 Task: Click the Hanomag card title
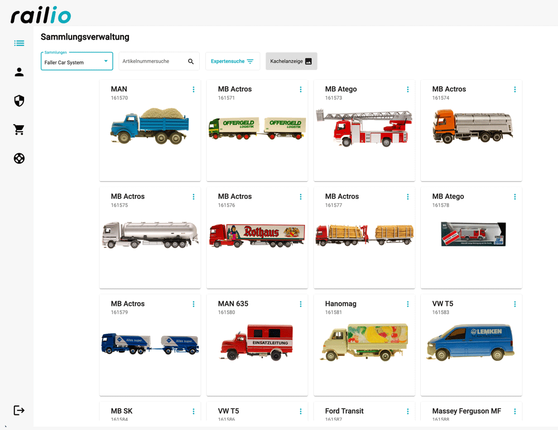click(340, 304)
